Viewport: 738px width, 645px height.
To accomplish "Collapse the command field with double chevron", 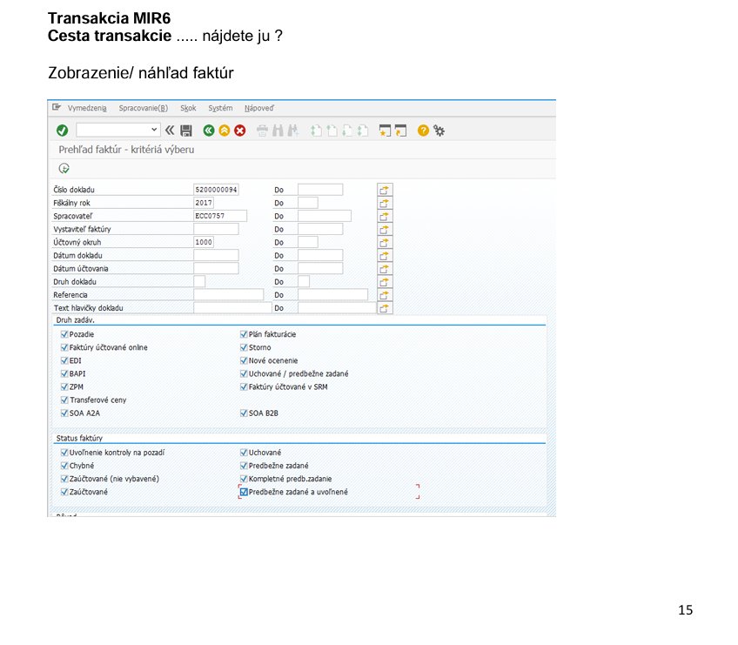I will tap(171, 131).
